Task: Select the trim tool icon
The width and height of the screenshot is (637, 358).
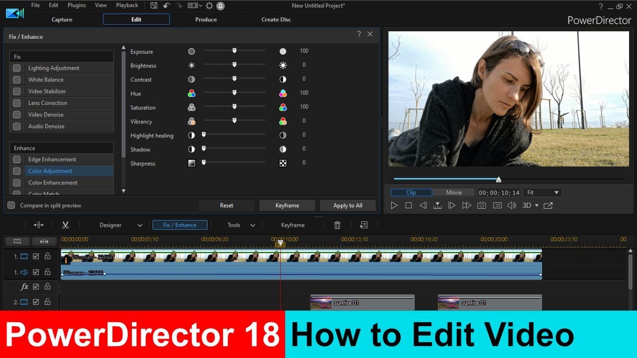Action: [x=38, y=225]
